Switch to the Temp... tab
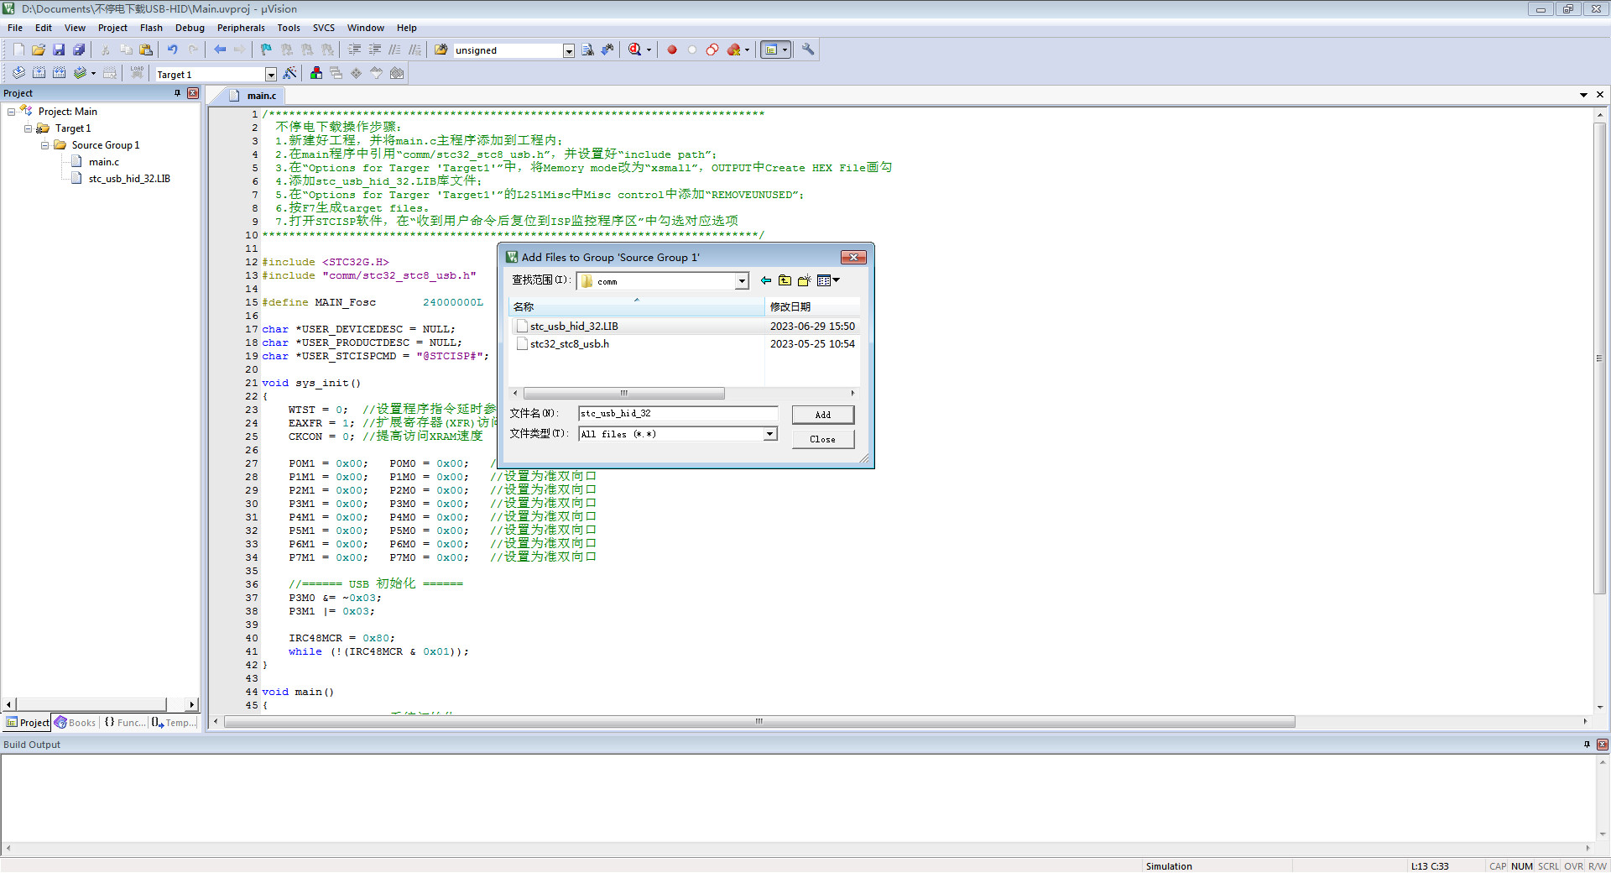 coord(174,723)
